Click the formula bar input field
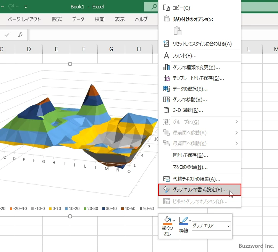The height and width of the screenshot is (252, 278). (94, 35)
